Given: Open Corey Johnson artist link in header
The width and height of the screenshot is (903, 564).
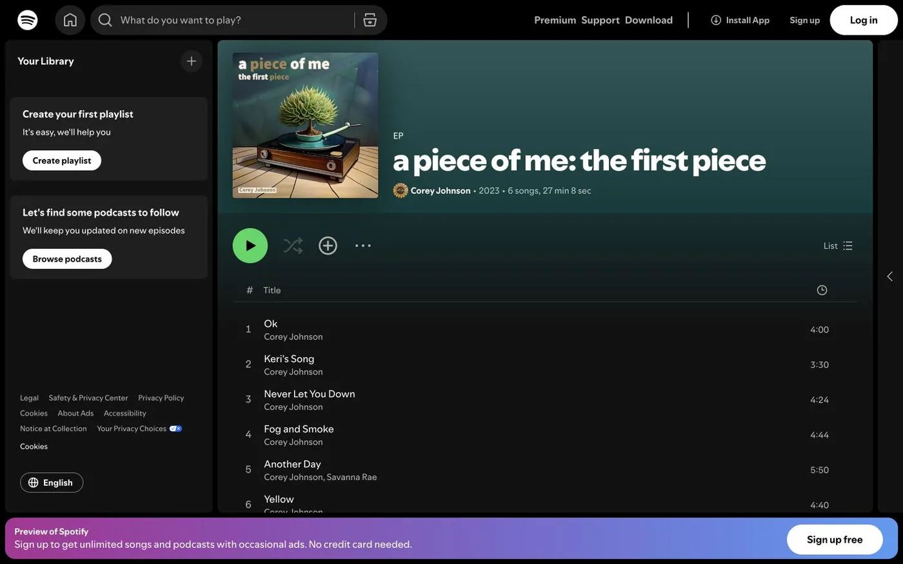Looking at the screenshot, I should (x=441, y=191).
